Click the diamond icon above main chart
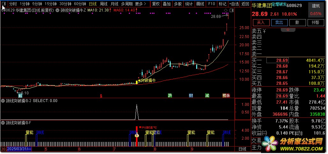This screenshot has height=154, width=328. pyautogui.click(x=226, y=10)
